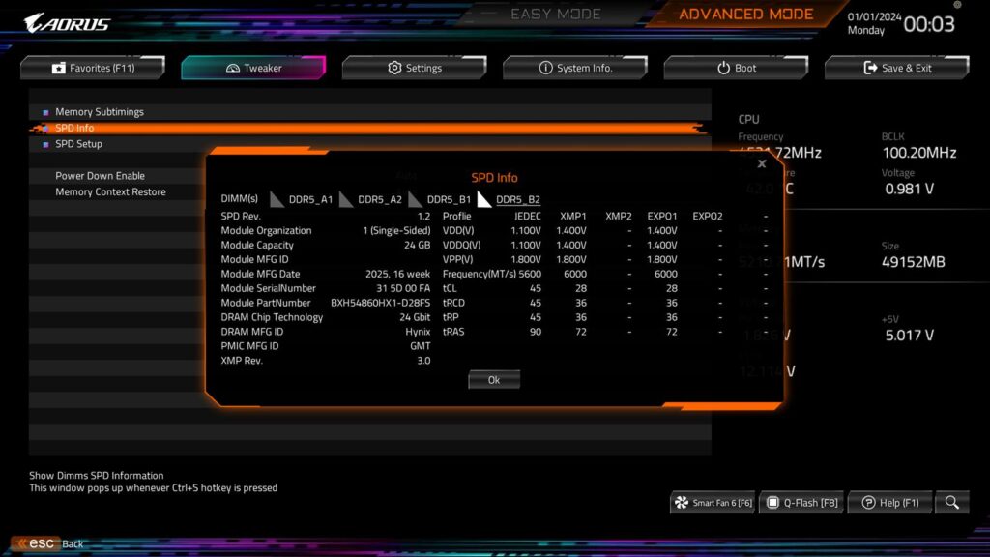
Task: Close the SPD Info dialog with X
Action: point(762,163)
